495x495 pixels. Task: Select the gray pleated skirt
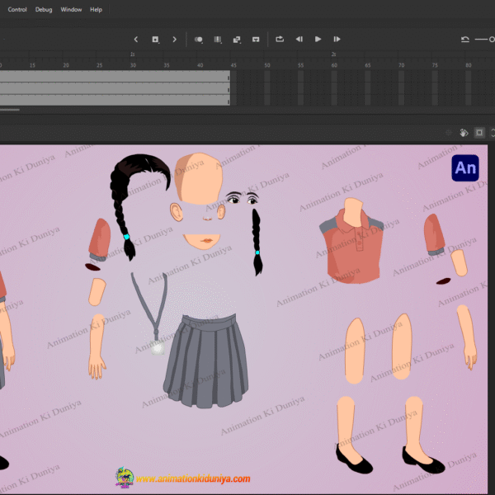click(205, 361)
